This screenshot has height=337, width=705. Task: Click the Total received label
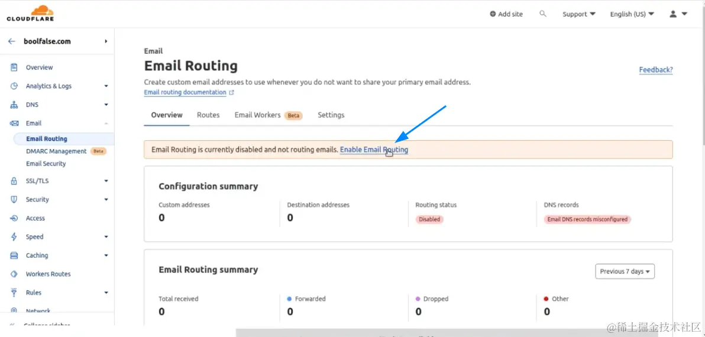179,299
